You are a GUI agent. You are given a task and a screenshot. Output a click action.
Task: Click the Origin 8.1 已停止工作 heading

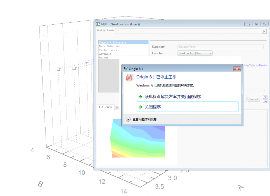(156, 77)
